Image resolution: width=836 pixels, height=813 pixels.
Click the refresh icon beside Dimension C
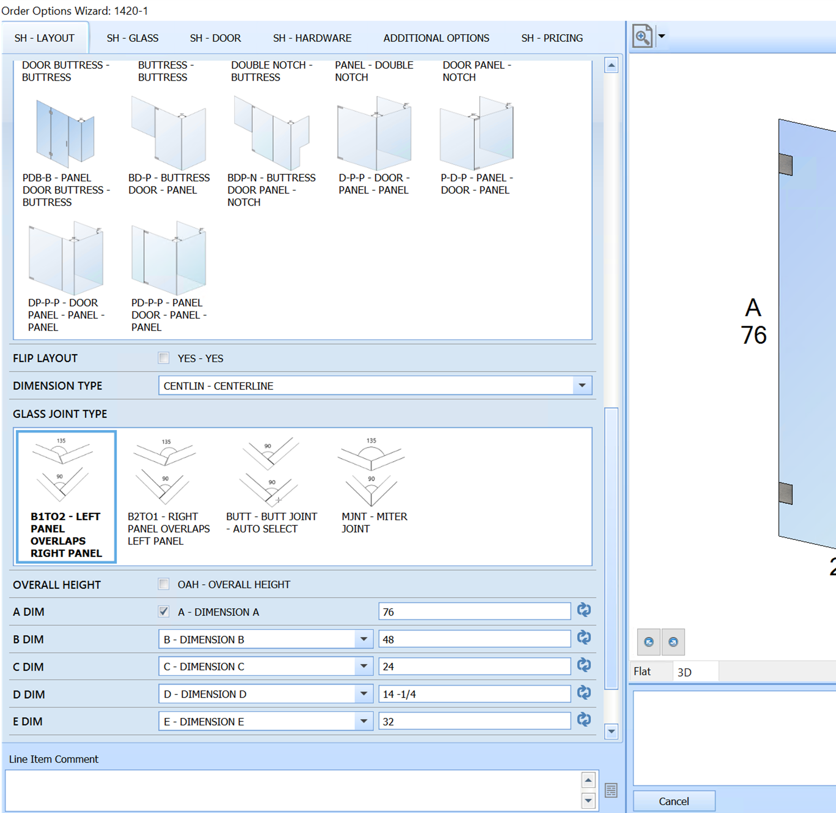[x=584, y=666]
